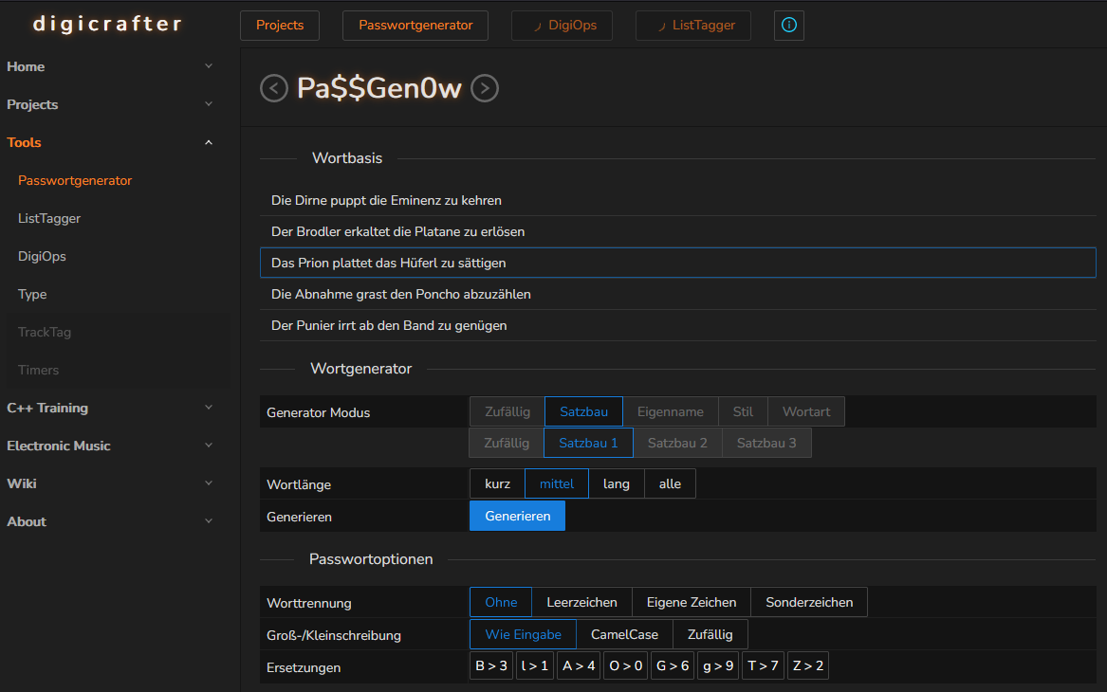The image size is (1107, 692).
Task: Expand the About sidebar section
Action: [x=209, y=522]
